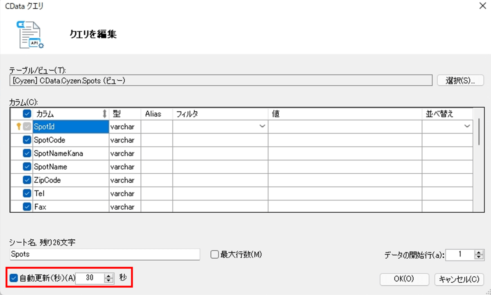This screenshot has height=295, width=491.
Task: Click the フィルタ cell in SpotName row
Action: [x=220, y=167]
